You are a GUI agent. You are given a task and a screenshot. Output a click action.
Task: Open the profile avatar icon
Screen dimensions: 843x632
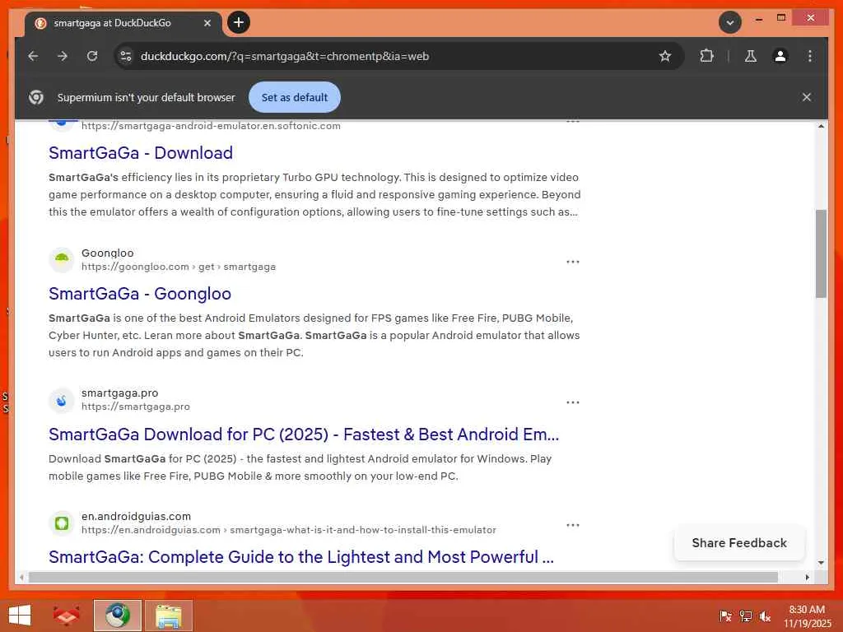tap(780, 56)
